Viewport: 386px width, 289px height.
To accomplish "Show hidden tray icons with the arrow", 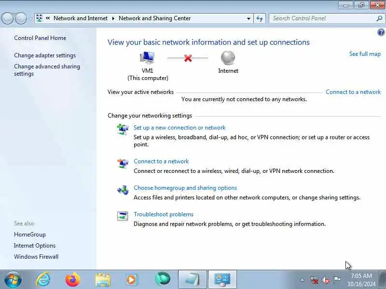I will click(x=303, y=280).
